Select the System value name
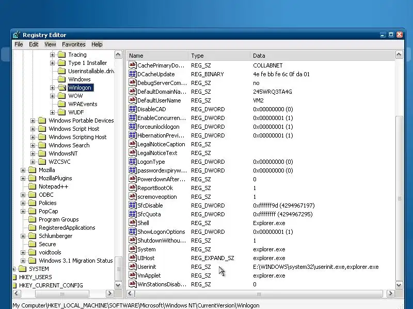This screenshot has height=309, width=413. click(147, 249)
